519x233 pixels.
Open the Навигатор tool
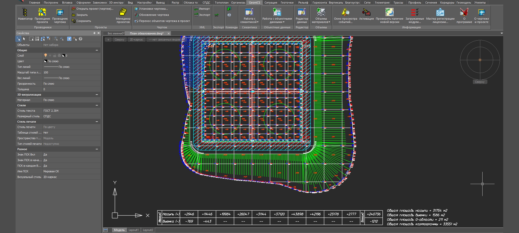(25, 15)
